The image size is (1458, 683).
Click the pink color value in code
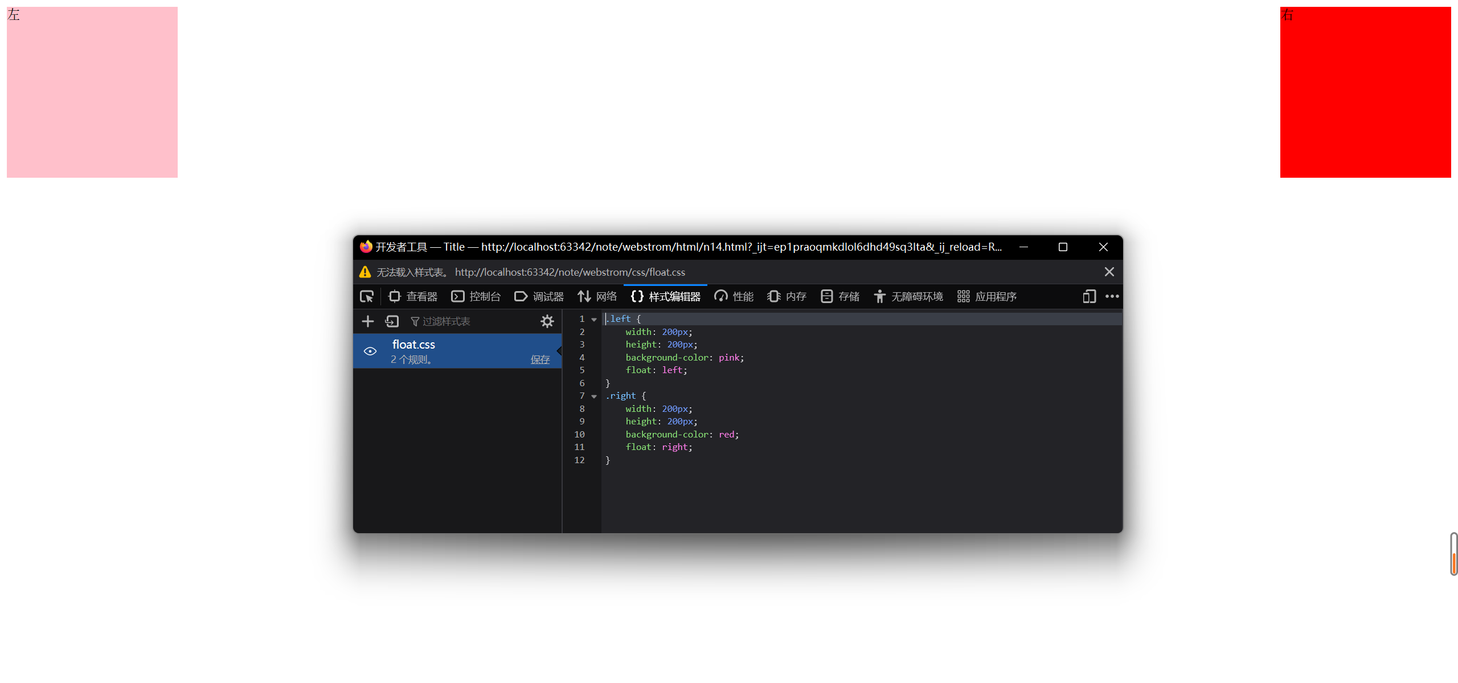[x=729, y=357]
